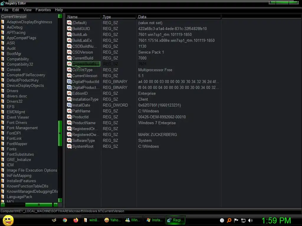Click the string icon beside EditionID
The height and width of the screenshot is (226, 302).
pos(69,93)
